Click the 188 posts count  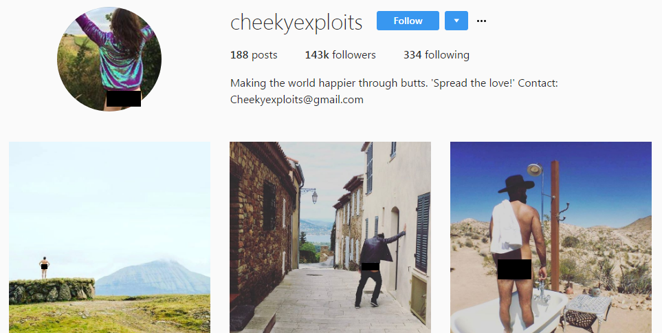254,55
